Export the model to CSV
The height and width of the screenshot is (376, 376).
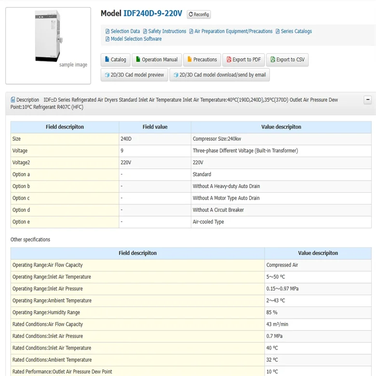point(287,60)
